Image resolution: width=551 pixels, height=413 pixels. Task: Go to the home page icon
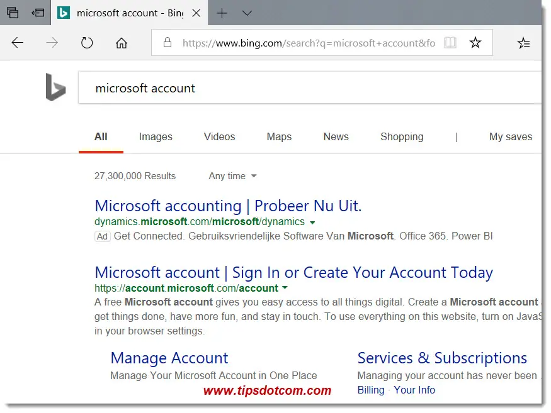click(122, 43)
